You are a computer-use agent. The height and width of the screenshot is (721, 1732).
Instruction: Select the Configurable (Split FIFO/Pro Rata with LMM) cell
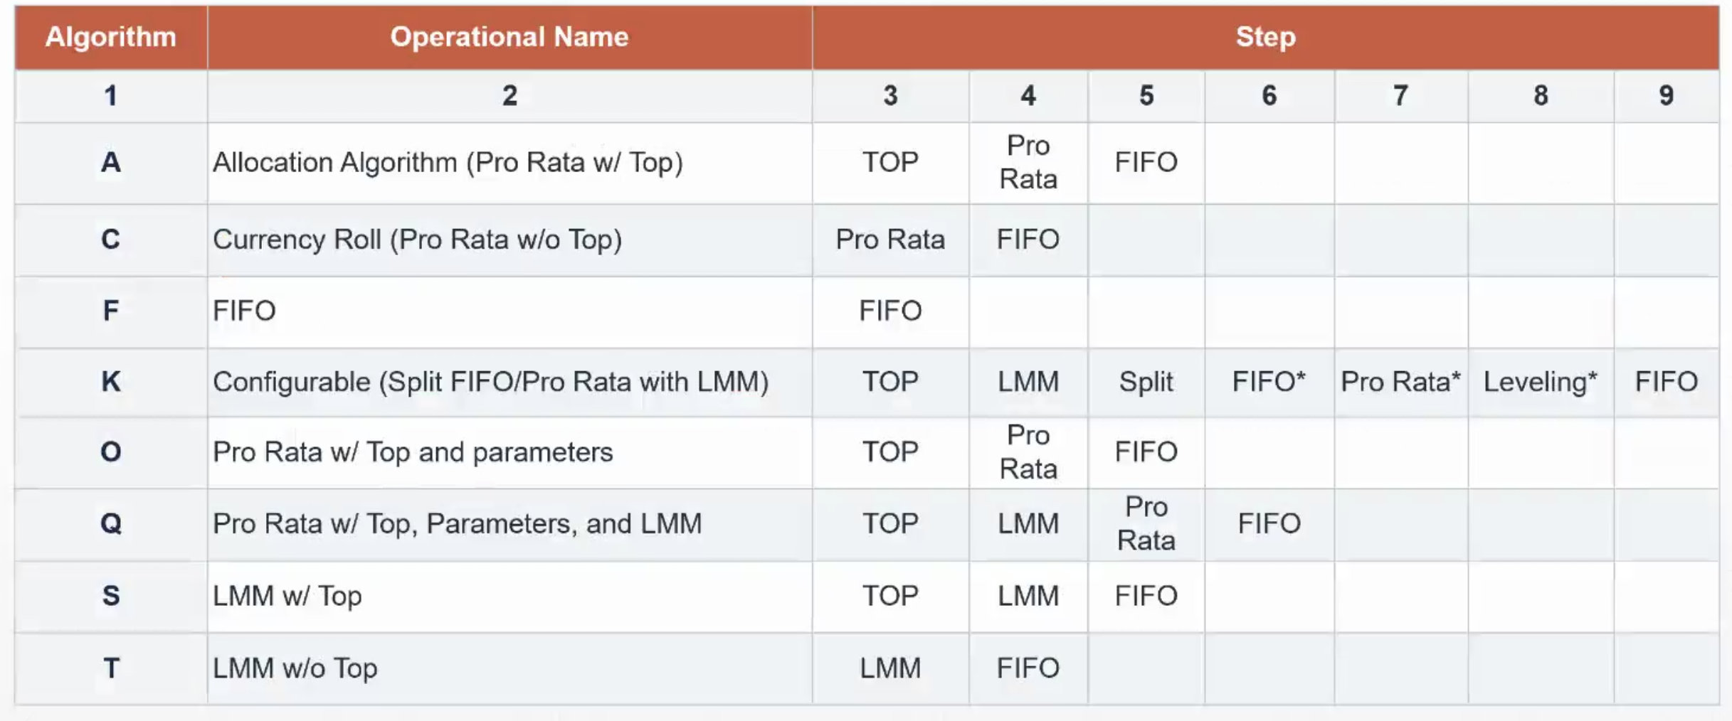click(490, 382)
